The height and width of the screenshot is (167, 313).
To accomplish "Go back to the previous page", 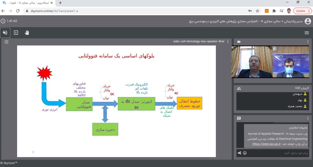I will pyautogui.click(x=3, y=11).
